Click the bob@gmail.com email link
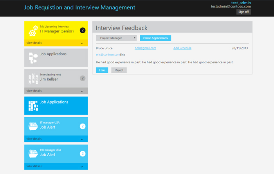Screen dimensions: 274x174 pos(145,48)
